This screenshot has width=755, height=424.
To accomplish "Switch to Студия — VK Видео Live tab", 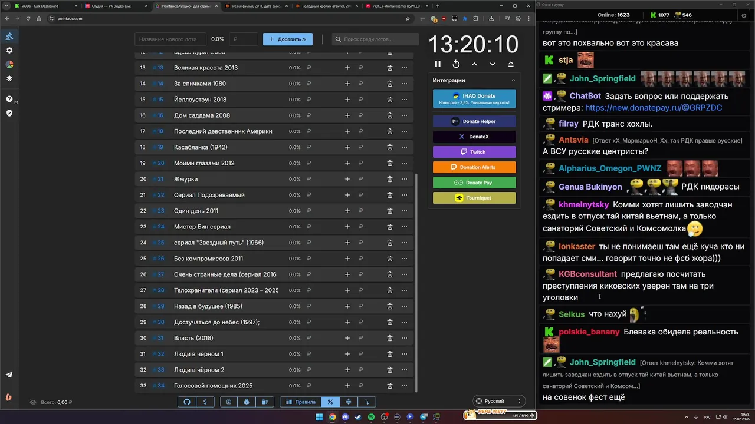I will 116,6.
